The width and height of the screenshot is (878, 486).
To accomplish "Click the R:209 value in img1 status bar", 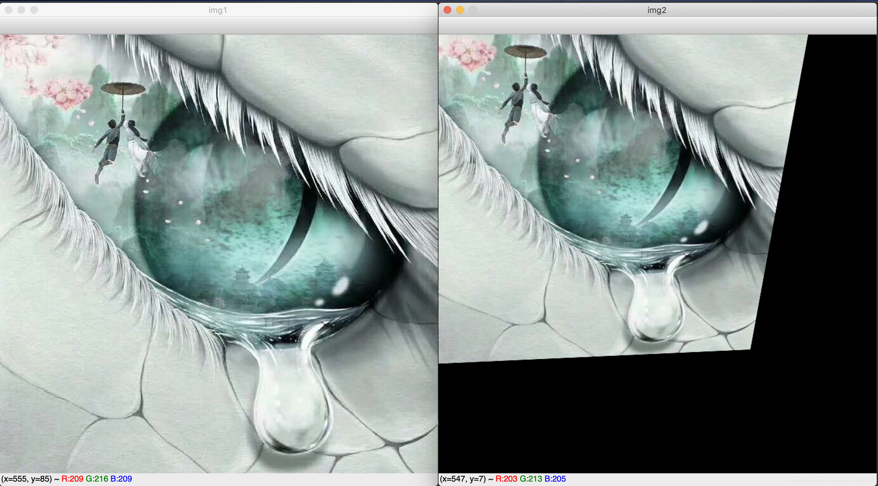I will 72,478.
